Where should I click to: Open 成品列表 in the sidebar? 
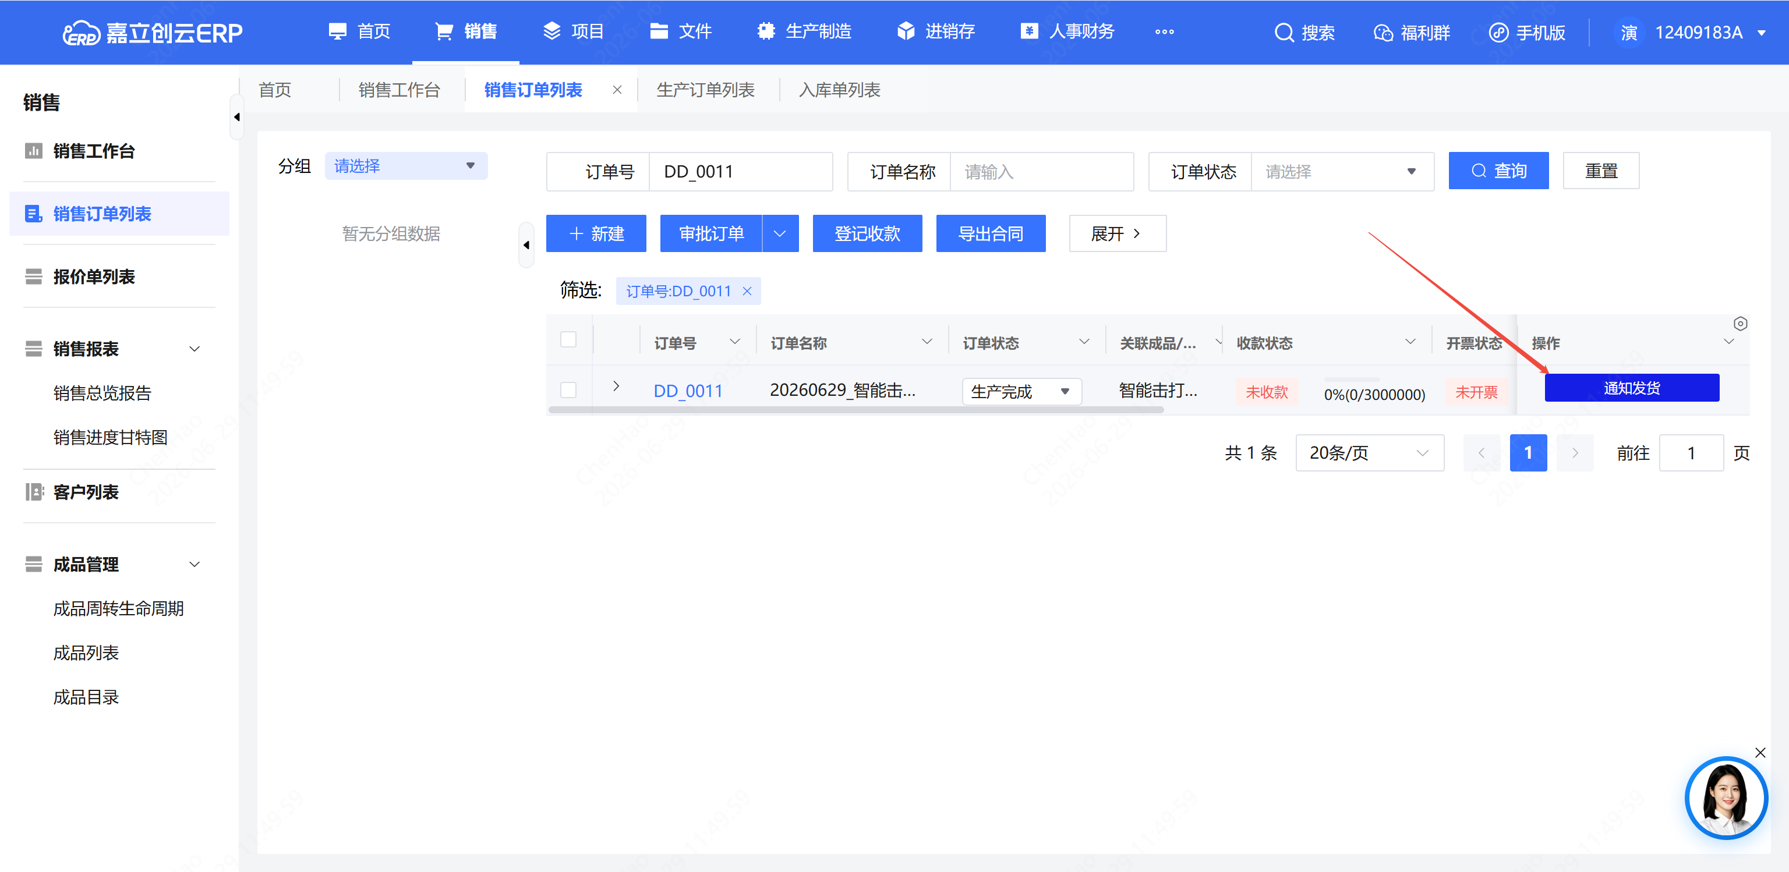86,654
